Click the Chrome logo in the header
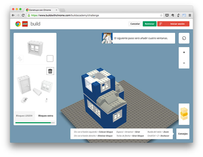Image resolution: width=203 pixels, height=157 pixels. pyautogui.click(x=18, y=24)
